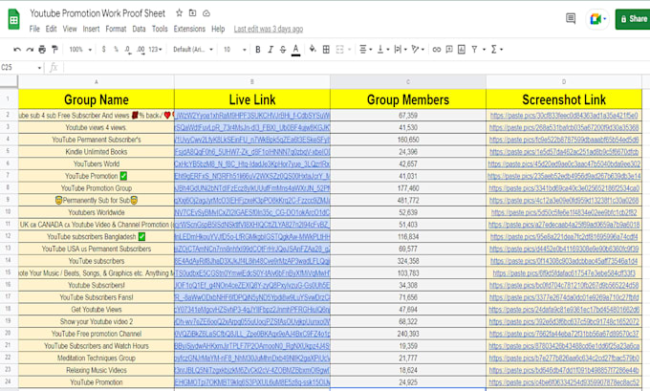Open the Edit menu
Viewport: 650px width, 391px height.
tap(51, 29)
